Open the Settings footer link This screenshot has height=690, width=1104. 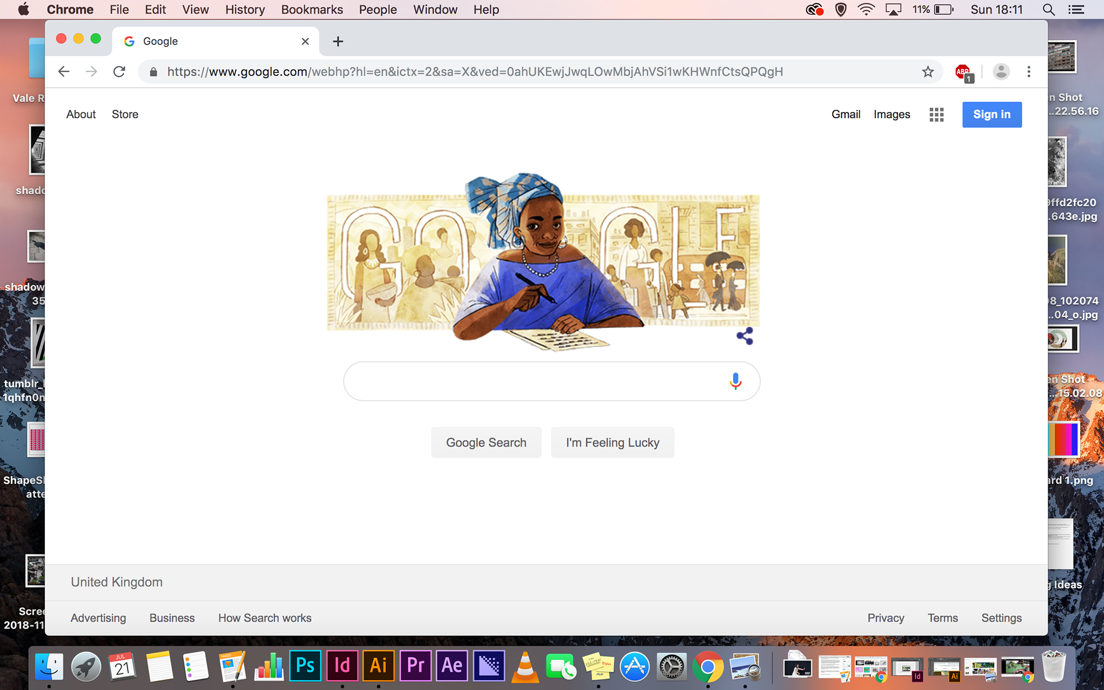click(1001, 618)
